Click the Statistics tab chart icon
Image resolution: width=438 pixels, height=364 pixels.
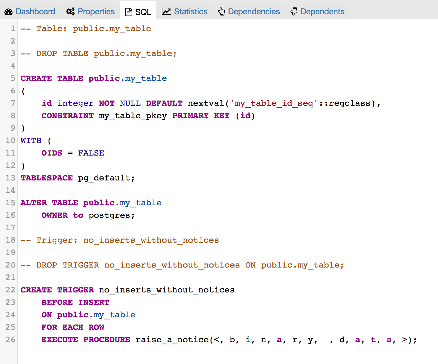(x=166, y=12)
